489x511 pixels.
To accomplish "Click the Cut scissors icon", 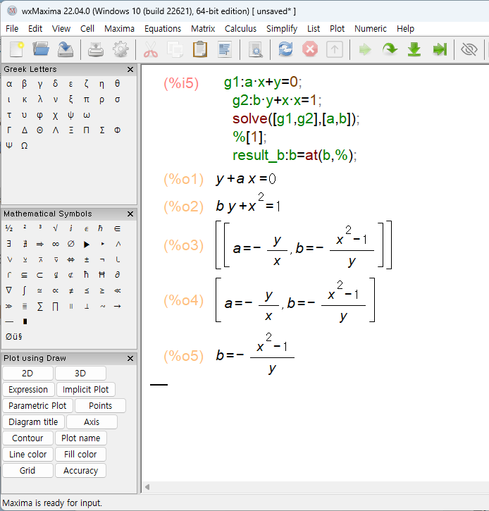I will [x=151, y=49].
